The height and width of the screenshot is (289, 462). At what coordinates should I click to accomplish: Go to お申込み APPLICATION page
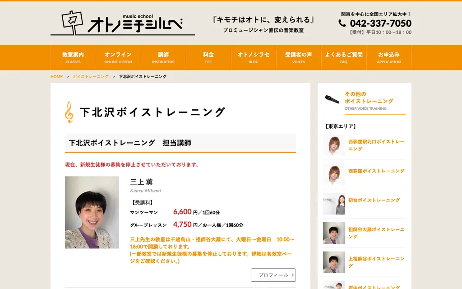(x=389, y=57)
